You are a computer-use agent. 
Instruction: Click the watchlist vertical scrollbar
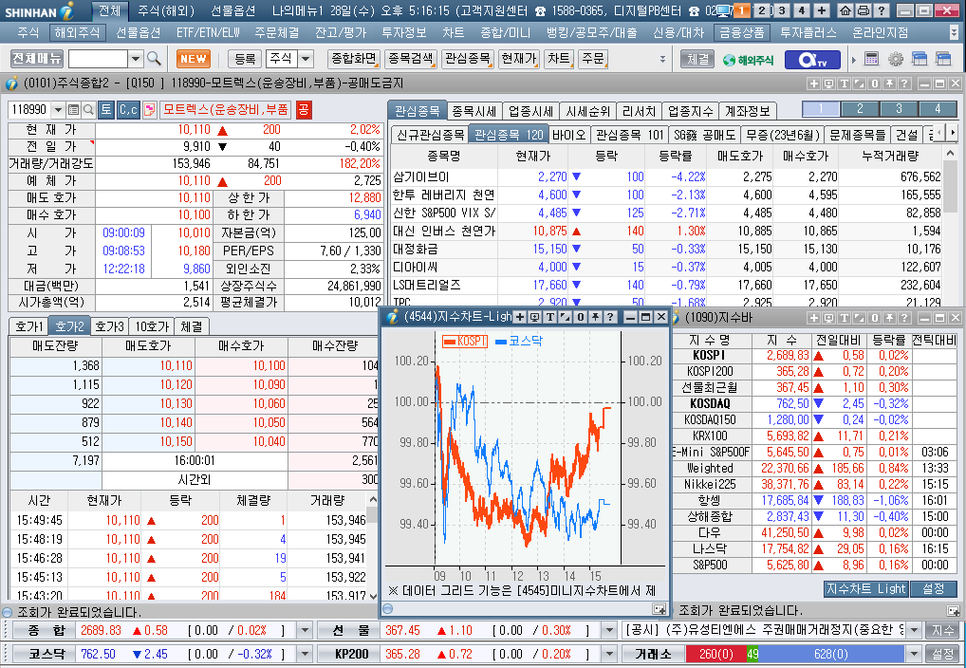(951, 226)
